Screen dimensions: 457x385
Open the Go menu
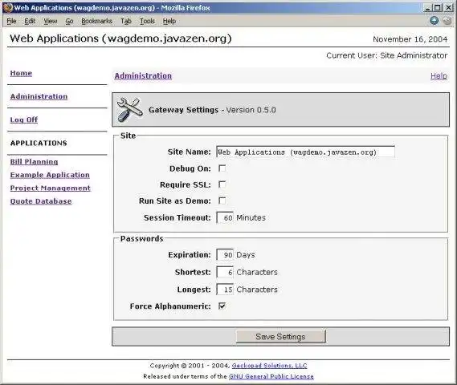pyautogui.click(x=69, y=21)
